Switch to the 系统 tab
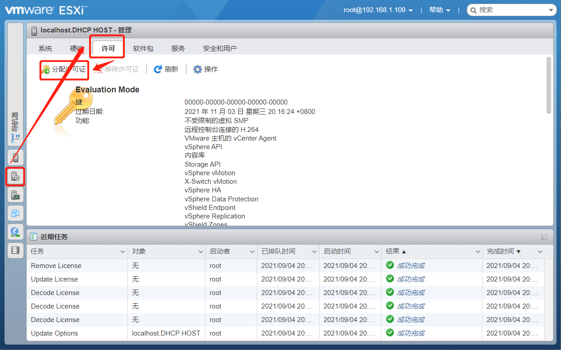 [45, 48]
